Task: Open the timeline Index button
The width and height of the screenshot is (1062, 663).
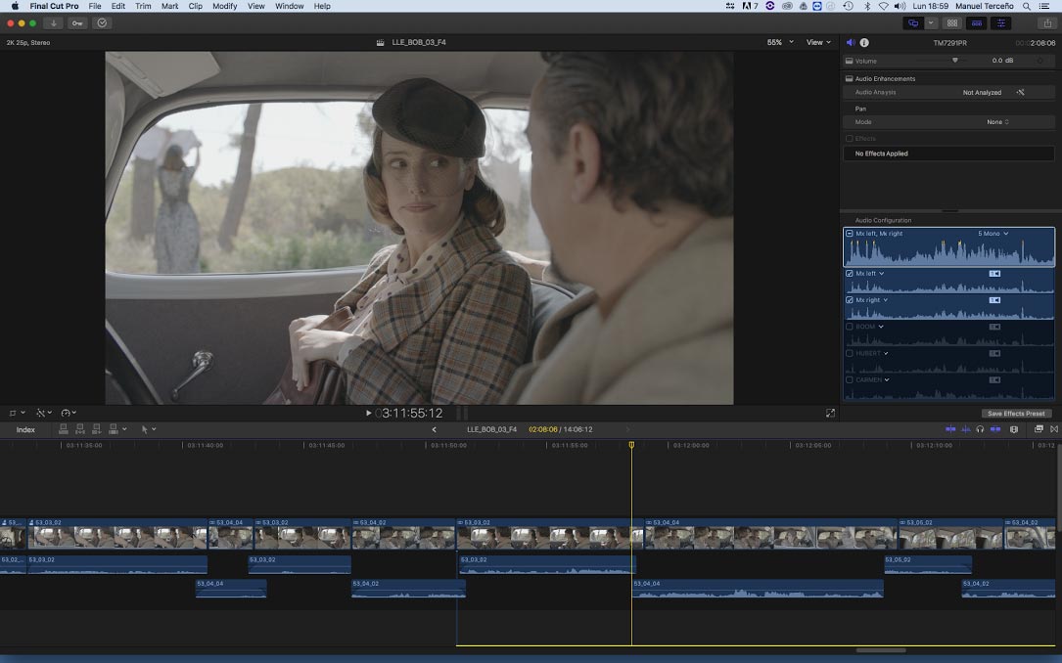Action: pyautogui.click(x=25, y=429)
